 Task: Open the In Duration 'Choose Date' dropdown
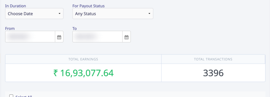pyautogui.click(x=34, y=14)
